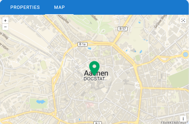Click the blue roundabout fountain on right
The width and height of the screenshot is (189, 124).
tap(185, 55)
